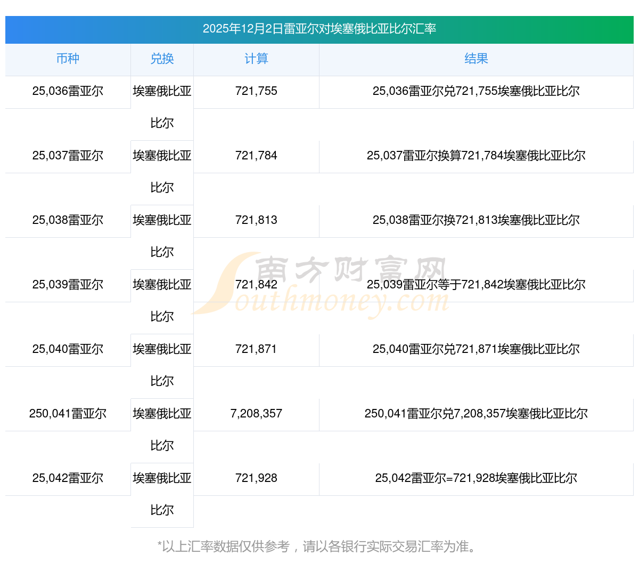
Task: Click the table title 2025年12月2日雷亚尔对埃塞俄比亚比尔汇率
Action: 319,29
